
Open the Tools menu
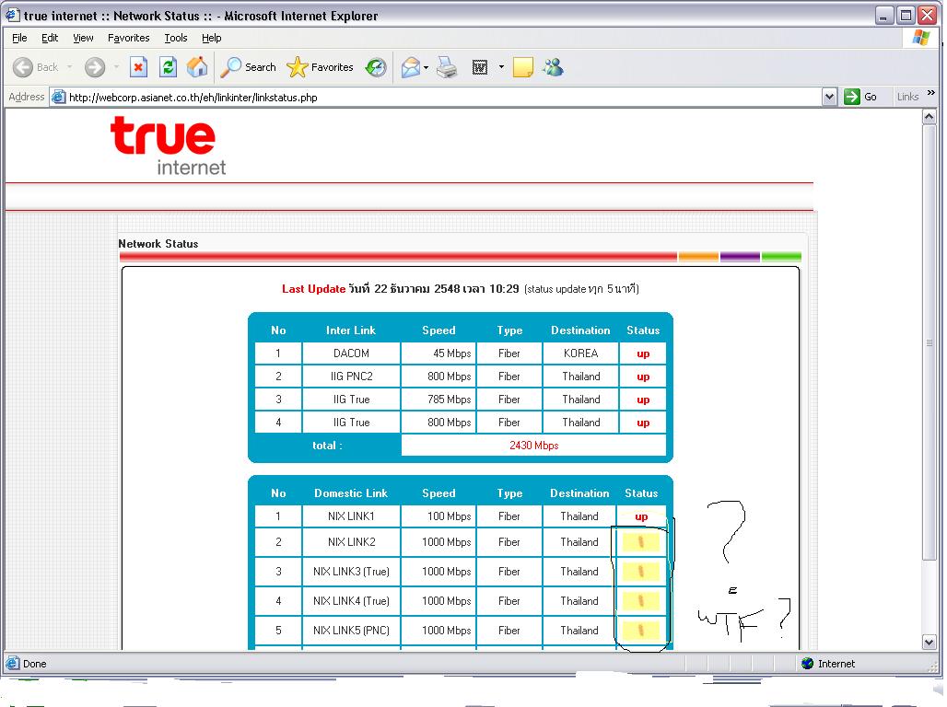pos(176,38)
